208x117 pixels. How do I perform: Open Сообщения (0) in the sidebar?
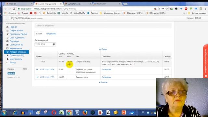(x=16, y=45)
